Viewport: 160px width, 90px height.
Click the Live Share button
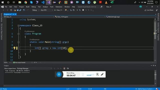(149, 10)
